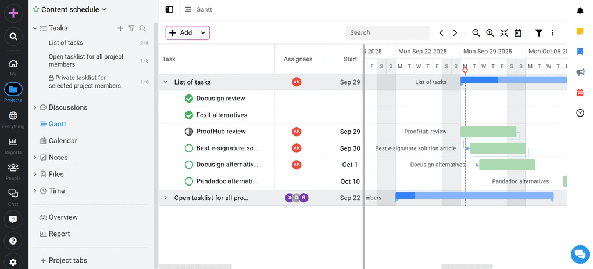
Task: Open the Reports chart icon
Action: pyautogui.click(x=13, y=142)
